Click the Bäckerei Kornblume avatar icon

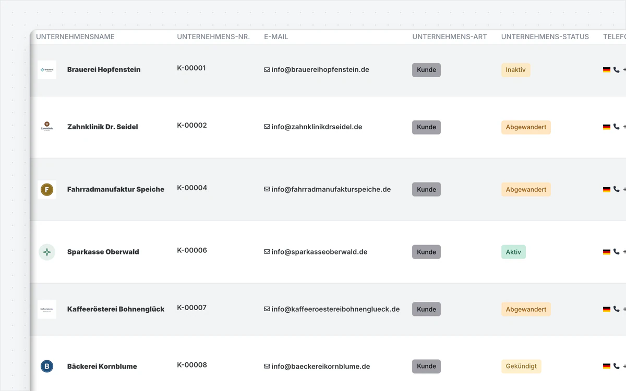47,366
